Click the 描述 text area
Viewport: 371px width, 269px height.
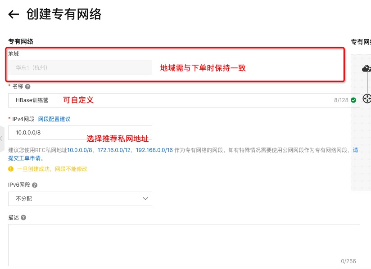(184, 245)
